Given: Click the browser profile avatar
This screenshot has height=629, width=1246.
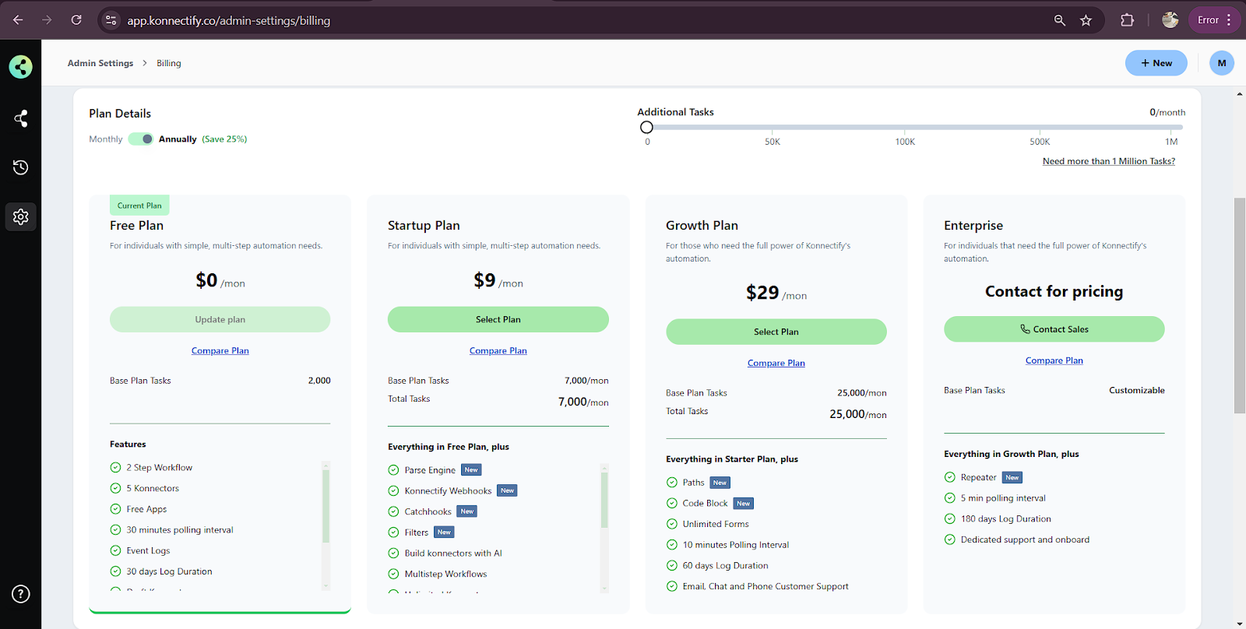Looking at the screenshot, I should point(1170,20).
